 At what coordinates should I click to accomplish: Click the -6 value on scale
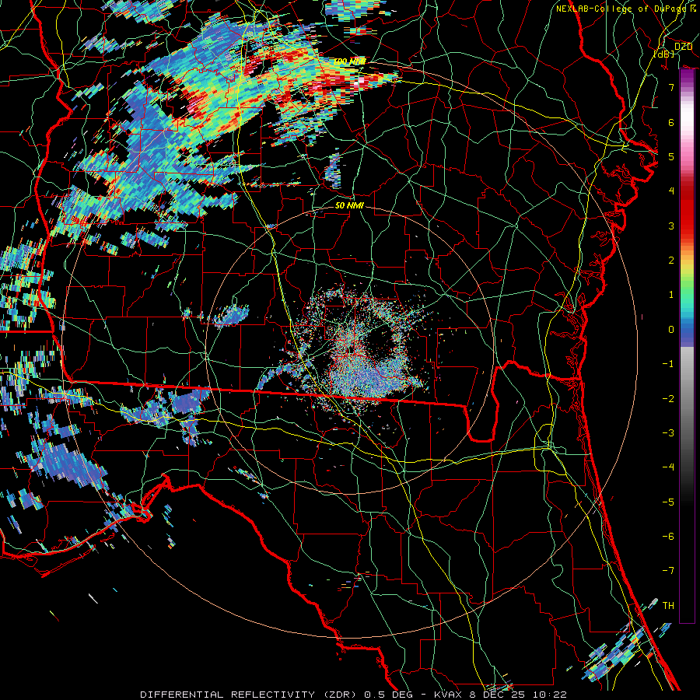click(668, 537)
